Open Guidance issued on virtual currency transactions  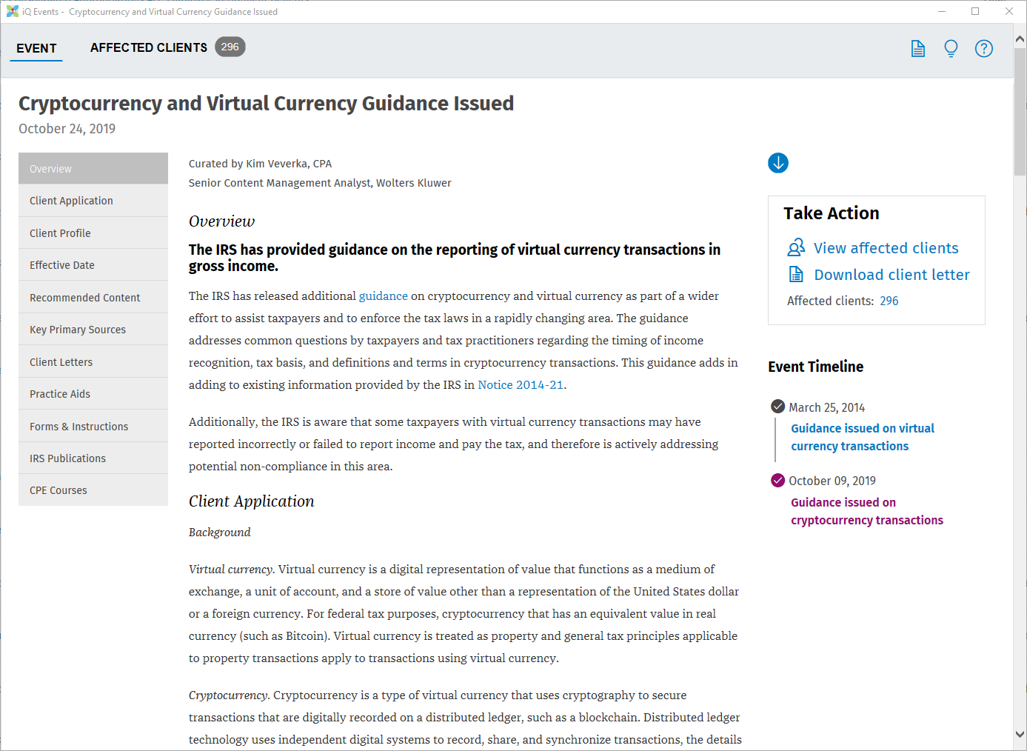pos(862,437)
